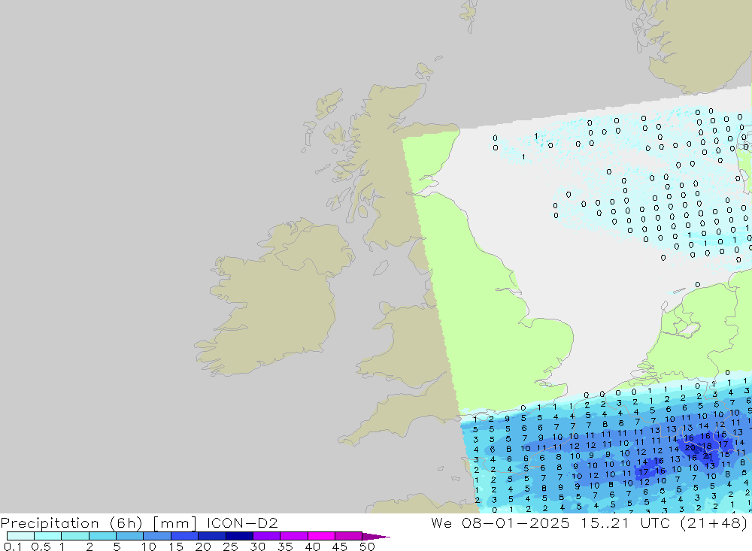The height and width of the screenshot is (551, 752).
Task: Click the '[mm]' unit label
Action: 174,522
